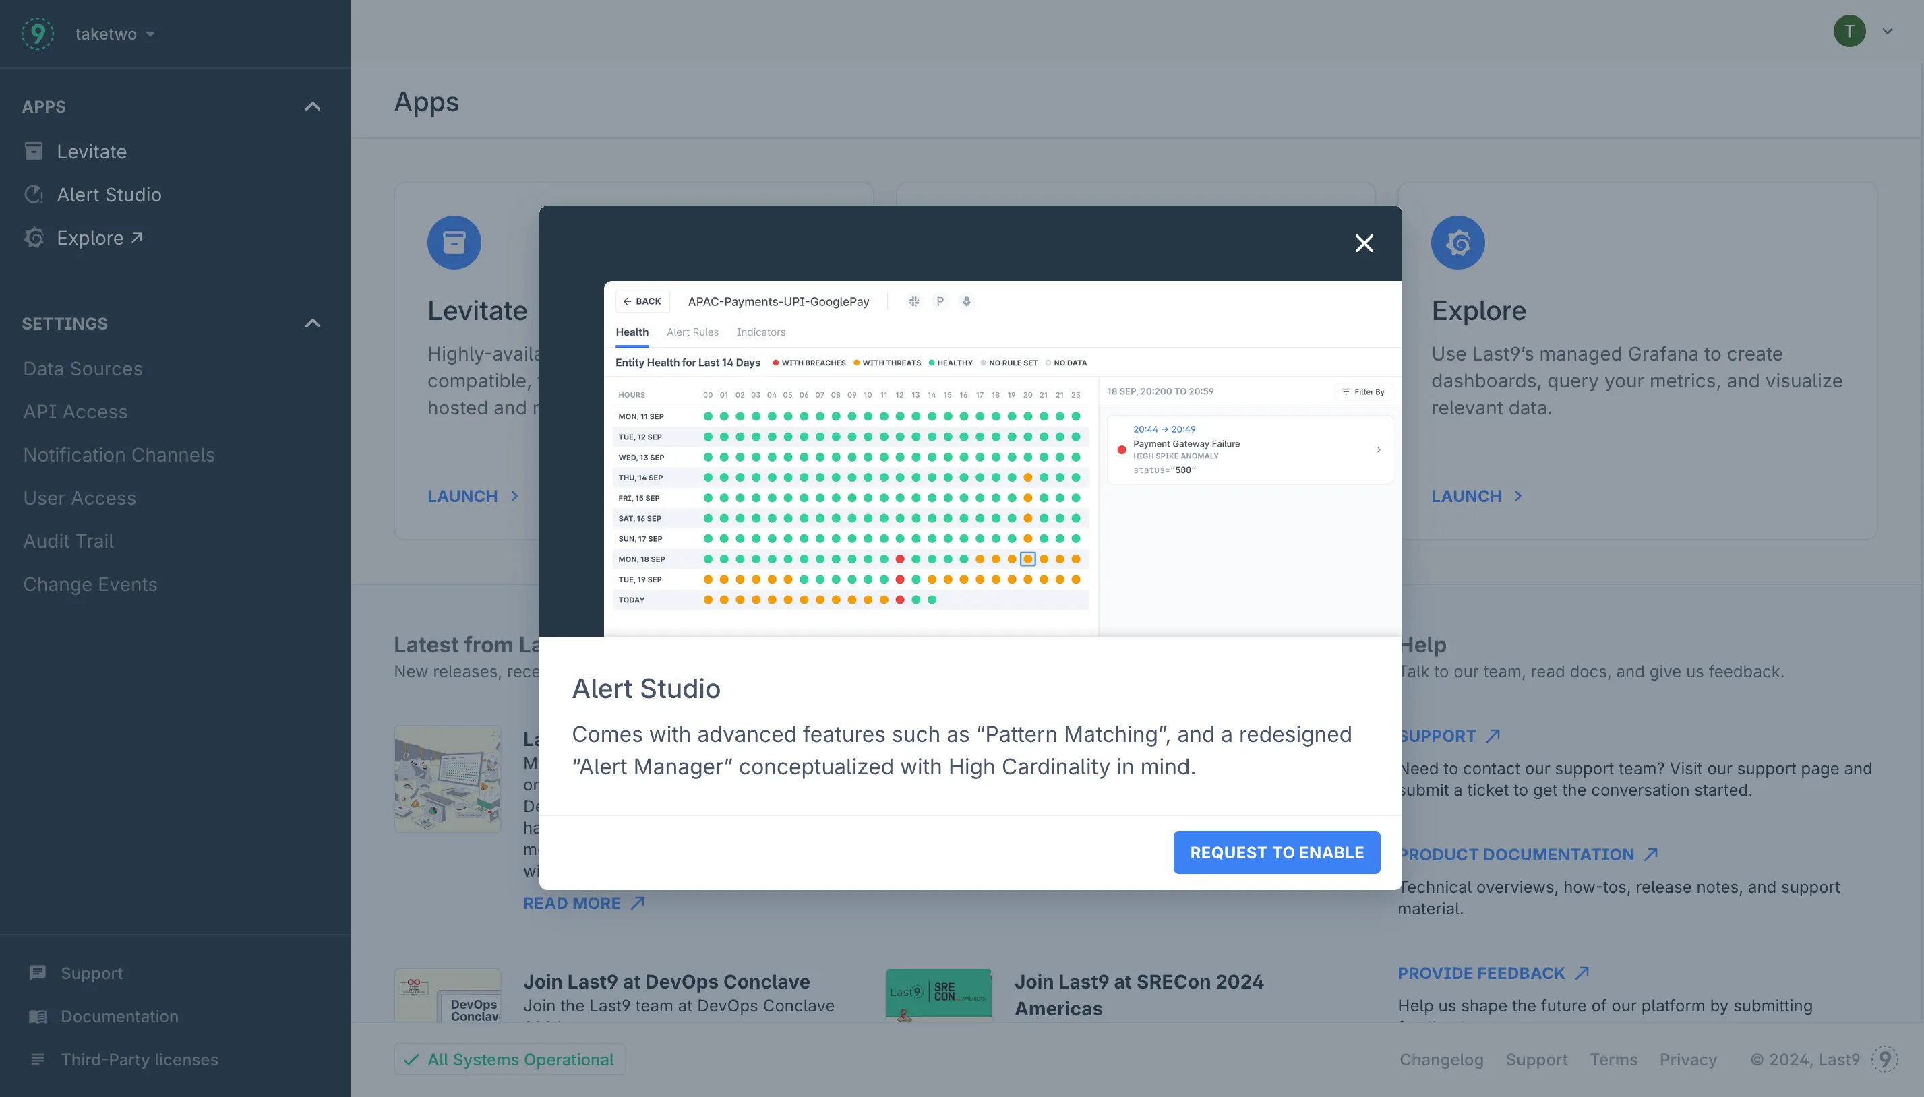1924x1097 pixels.
Task: Open Notification Channels settings
Action: [119, 454]
